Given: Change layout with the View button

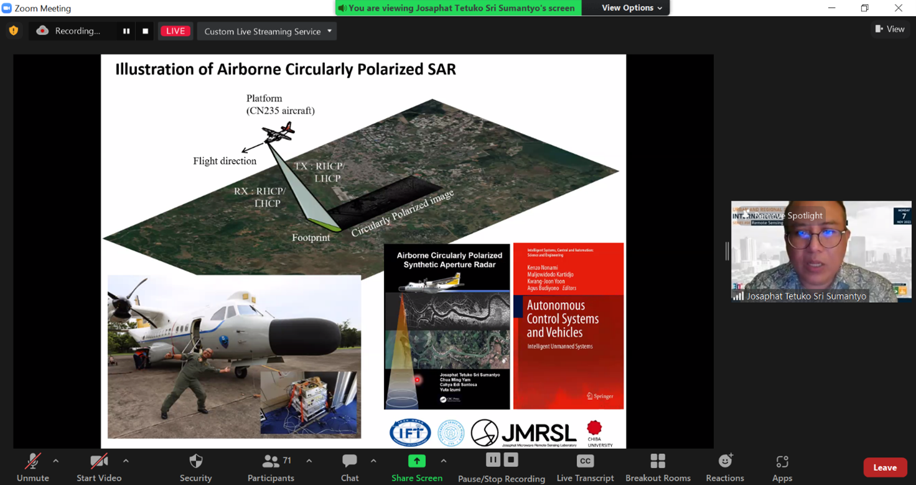Looking at the screenshot, I should point(890,29).
